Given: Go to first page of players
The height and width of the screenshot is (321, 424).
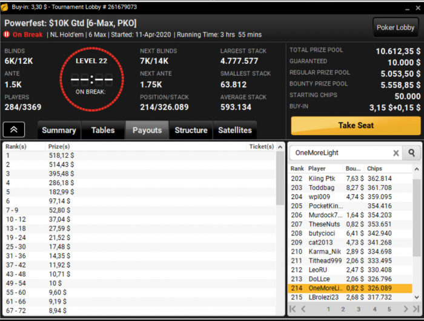Looking at the screenshot, I should (293, 309).
